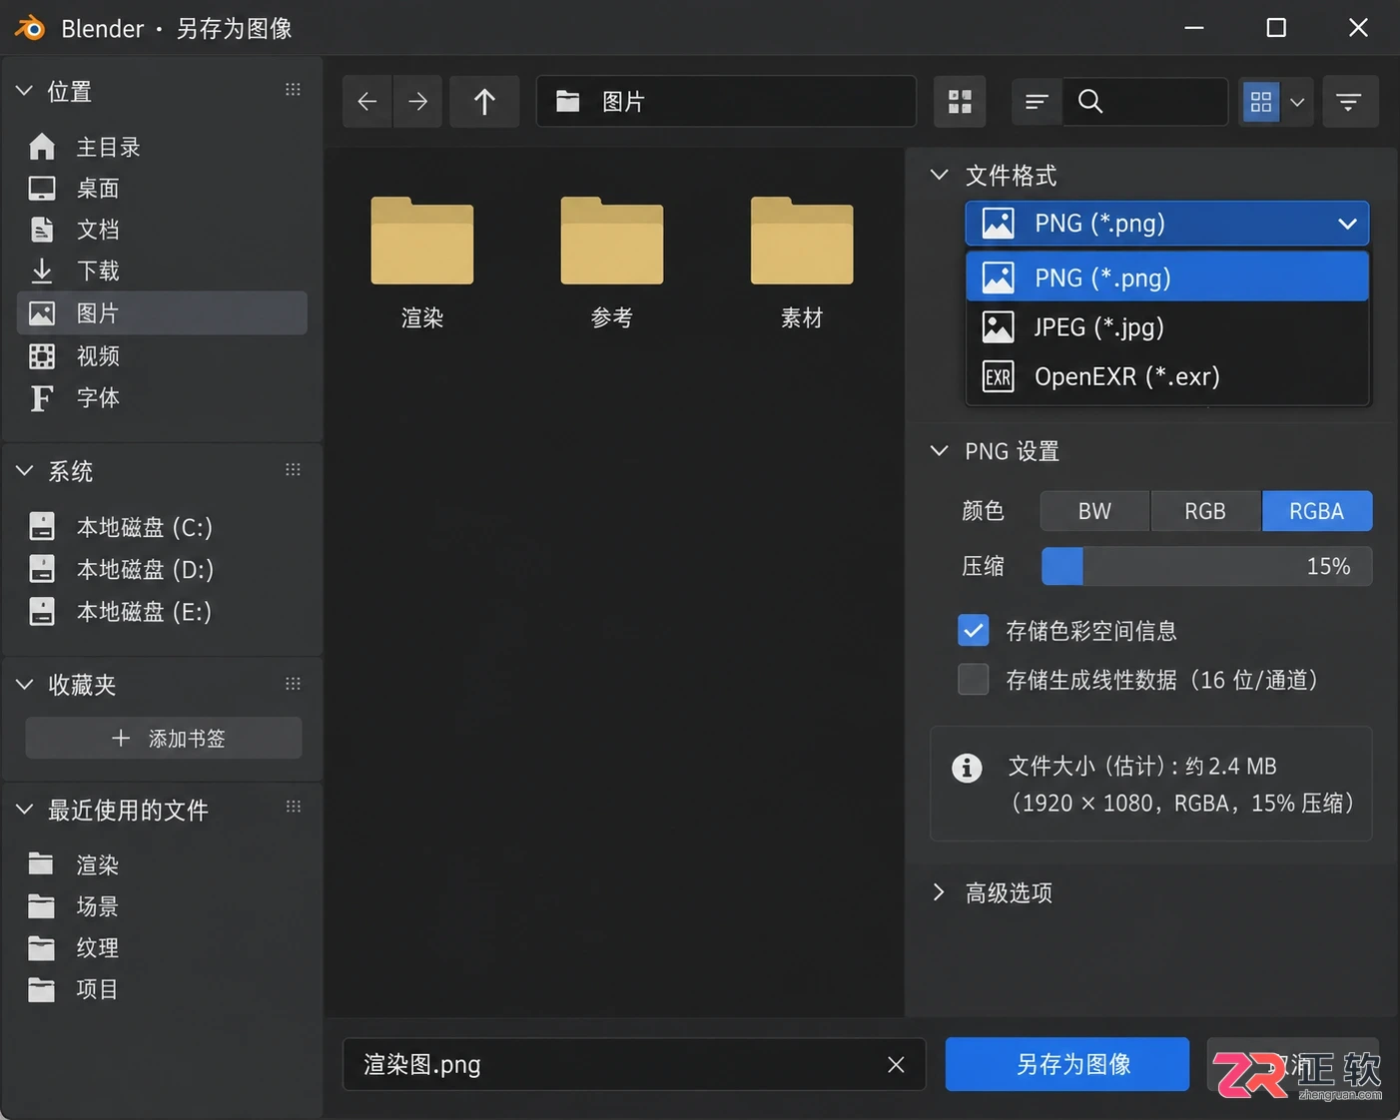This screenshot has height=1120, width=1400.
Task: Expand the 高级选项 section
Action: tap(939, 892)
